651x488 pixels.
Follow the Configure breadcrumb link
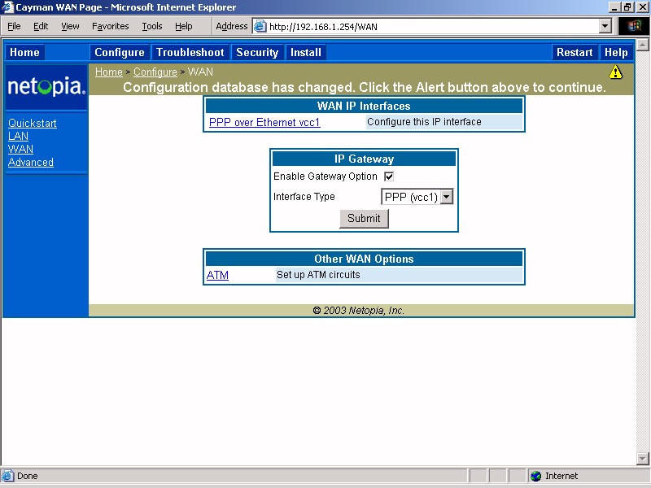click(x=155, y=72)
